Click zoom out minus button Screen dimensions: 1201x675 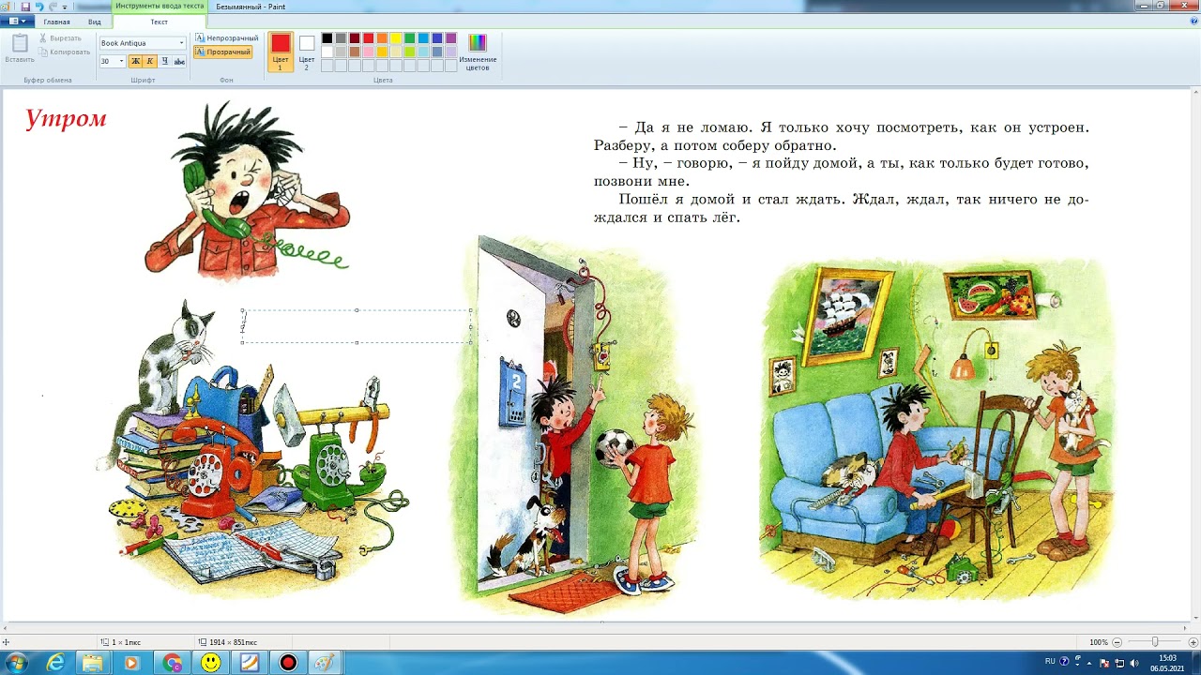pos(1117,642)
